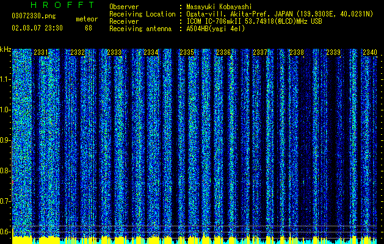This screenshot has width=384, height=244.
Task: Click the 2333 time marker
Action: tap(114, 52)
